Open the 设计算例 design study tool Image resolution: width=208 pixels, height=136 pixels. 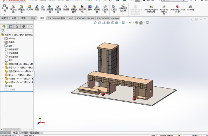[x=5, y=8]
